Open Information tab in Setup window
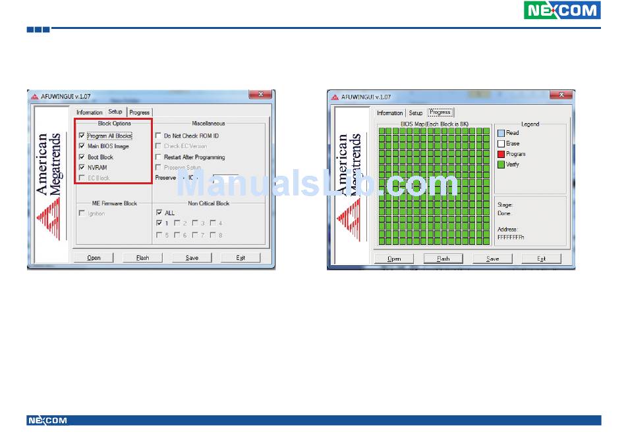The height and width of the screenshot is (437, 626). pyautogui.click(x=90, y=113)
